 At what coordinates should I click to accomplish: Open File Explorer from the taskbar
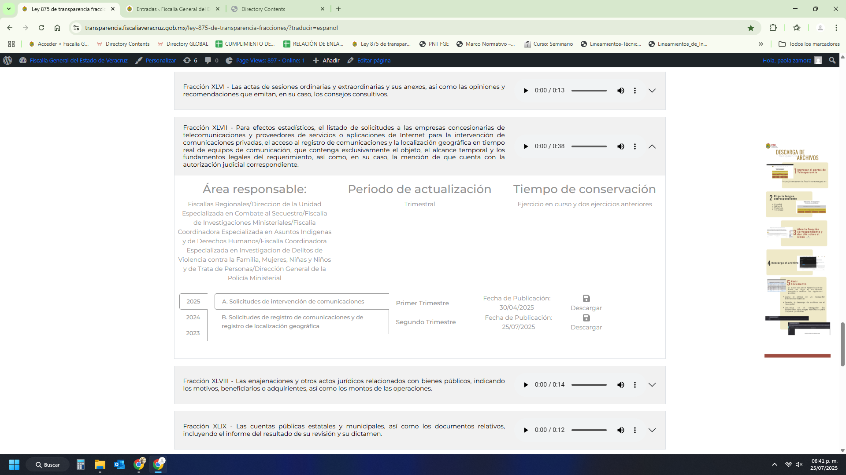click(100, 464)
